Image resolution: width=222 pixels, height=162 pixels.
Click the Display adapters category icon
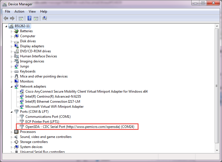pyautogui.click(x=16, y=46)
